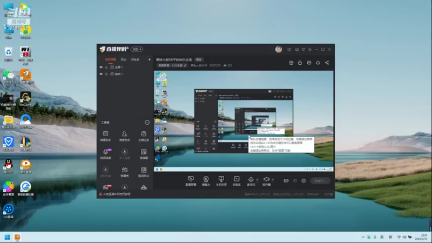Open the 歌词助手 tool
Viewport: 432px width, 243px height.
coord(144,172)
